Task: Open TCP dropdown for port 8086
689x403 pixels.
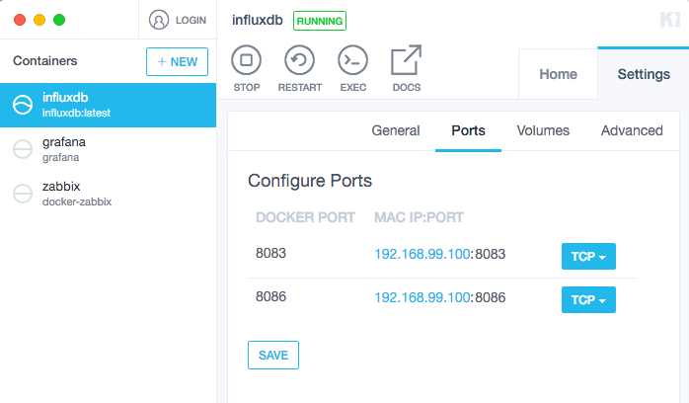Action: pyautogui.click(x=588, y=299)
